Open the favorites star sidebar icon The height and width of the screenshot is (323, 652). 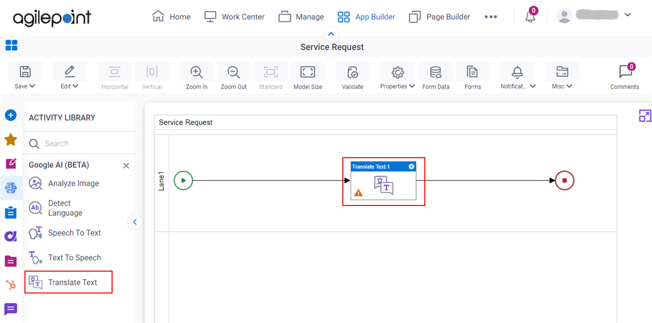[11, 139]
